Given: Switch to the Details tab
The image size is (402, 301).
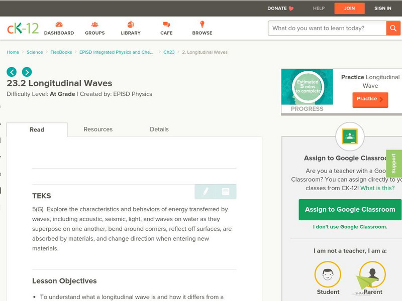Looking at the screenshot, I should pyautogui.click(x=159, y=129).
